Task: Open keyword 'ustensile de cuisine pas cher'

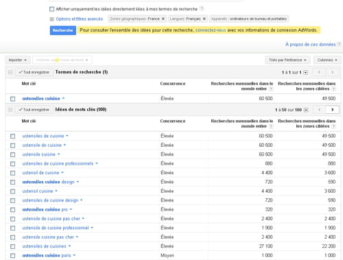Action: (51, 219)
